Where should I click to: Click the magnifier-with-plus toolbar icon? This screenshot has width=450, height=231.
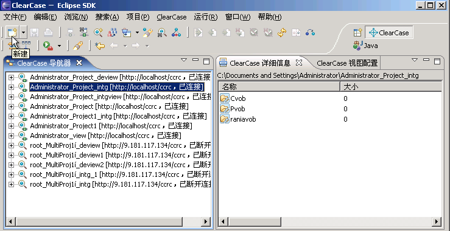coord(98,32)
